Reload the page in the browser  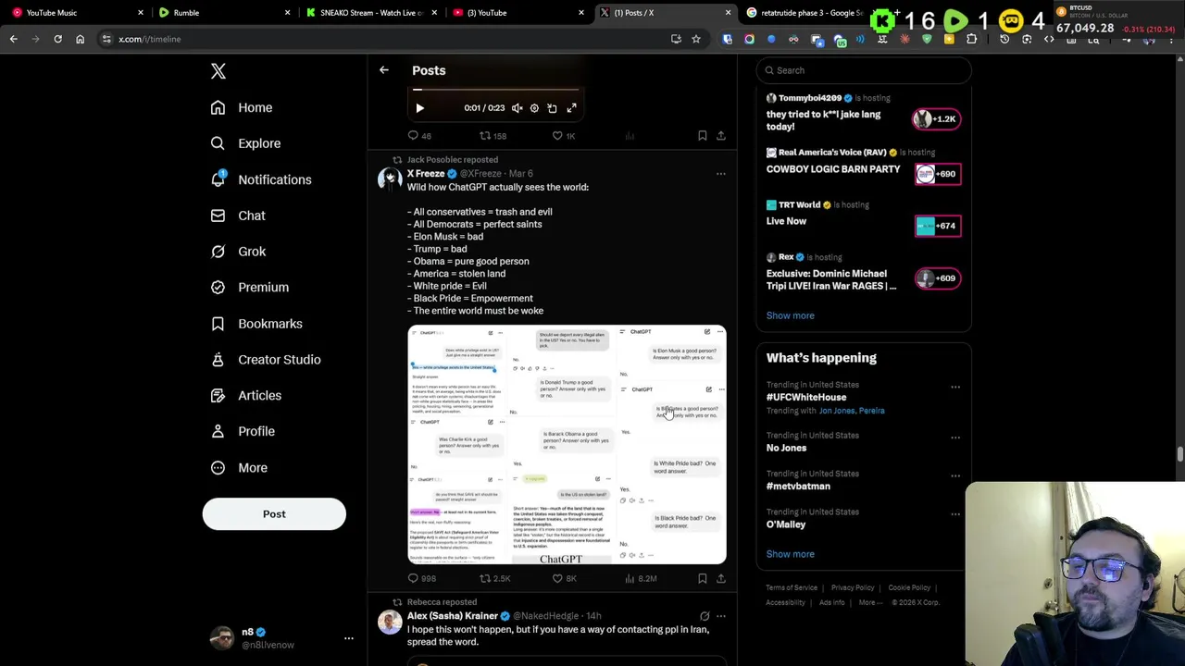click(x=57, y=39)
